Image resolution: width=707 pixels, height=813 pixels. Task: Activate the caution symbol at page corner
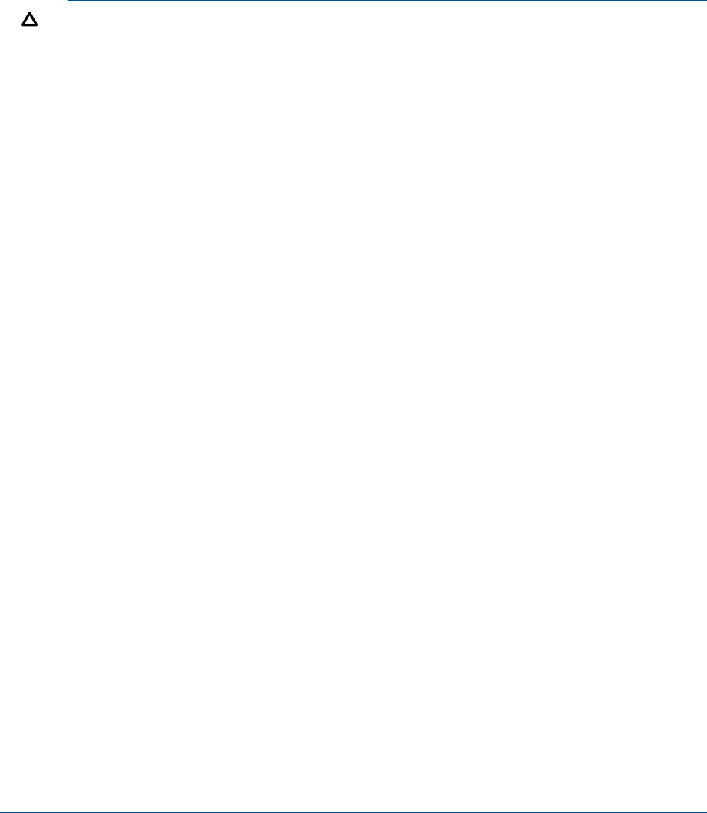(29, 20)
